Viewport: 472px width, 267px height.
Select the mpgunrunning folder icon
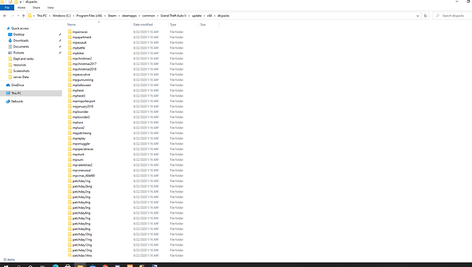70,79
